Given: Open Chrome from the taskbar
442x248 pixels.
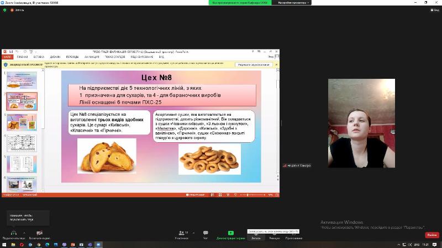Looking at the screenshot, I should [39, 245].
